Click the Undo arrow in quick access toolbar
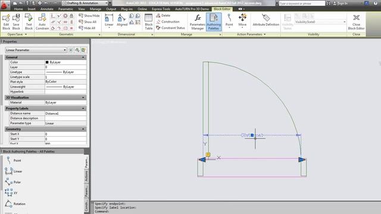 click(46, 3)
